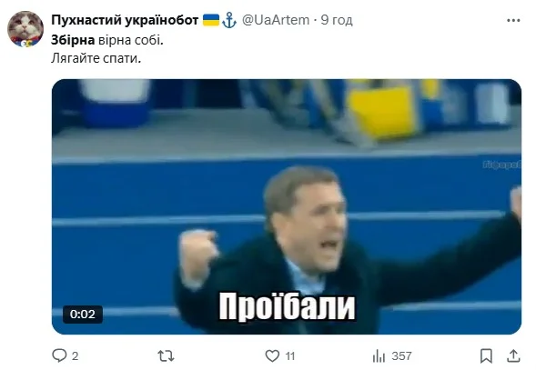This screenshot has width=536, height=370.
Task: Open the tweet's 9 год timestamp
Action: pos(337,20)
